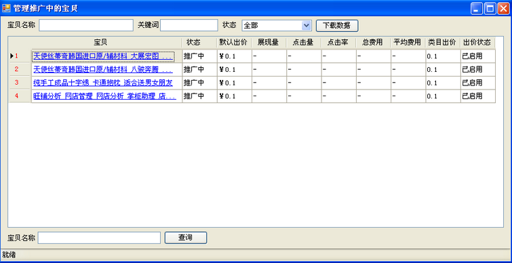Click ¥0.1 default bid in row 2
Screen dimensions: 512x263
click(235, 70)
